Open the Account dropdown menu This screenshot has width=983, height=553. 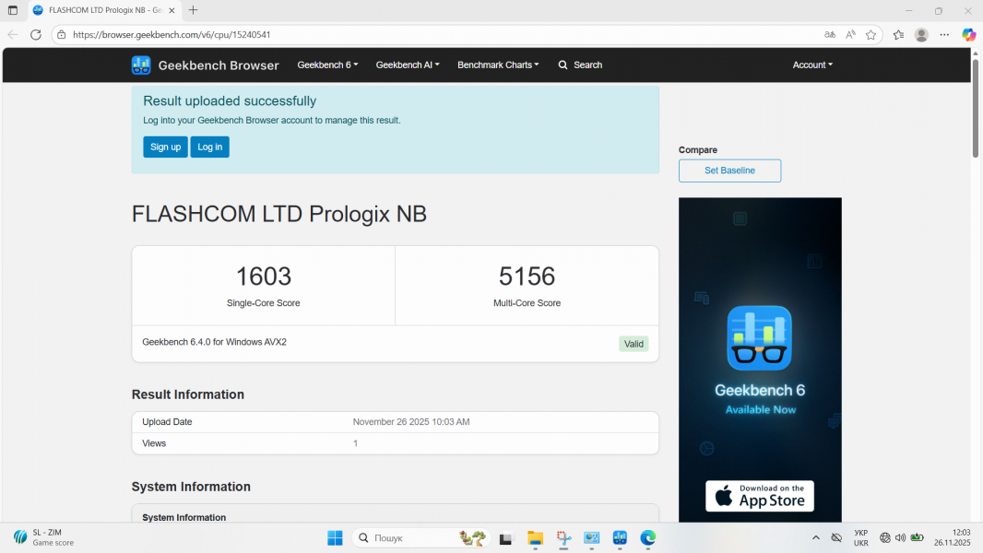[811, 65]
